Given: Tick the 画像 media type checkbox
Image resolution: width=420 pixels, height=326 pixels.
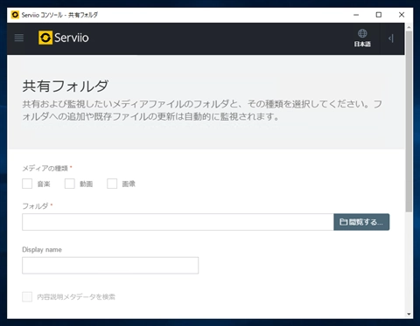Looking at the screenshot, I should (x=112, y=184).
